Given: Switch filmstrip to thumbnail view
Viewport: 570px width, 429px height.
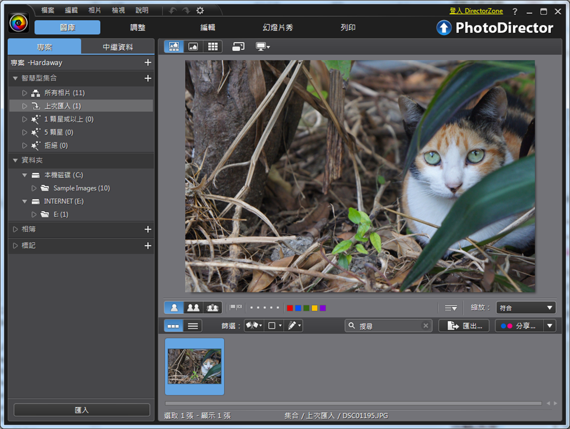Looking at the screenshot, I should point(173,326).
